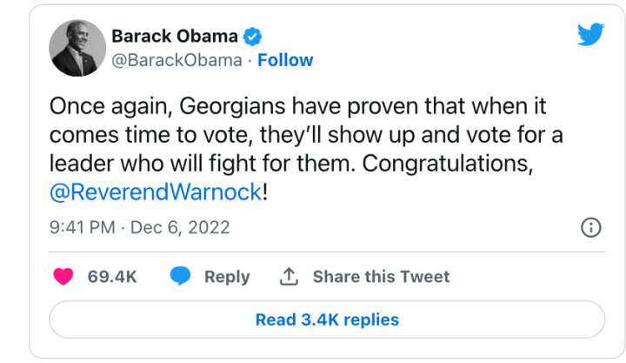Click the word Congratulations in the tweet
This screenshot has height=363, width=626.
point(447,164)
